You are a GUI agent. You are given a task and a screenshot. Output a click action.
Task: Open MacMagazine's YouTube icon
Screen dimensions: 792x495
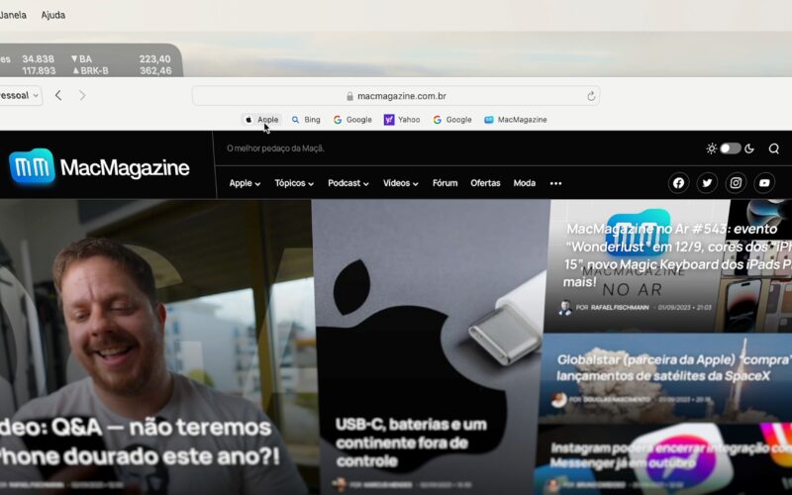click(764, 183)
